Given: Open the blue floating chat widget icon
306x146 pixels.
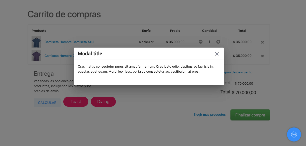Looking at the screenshot, I should (x=294, y=134).
